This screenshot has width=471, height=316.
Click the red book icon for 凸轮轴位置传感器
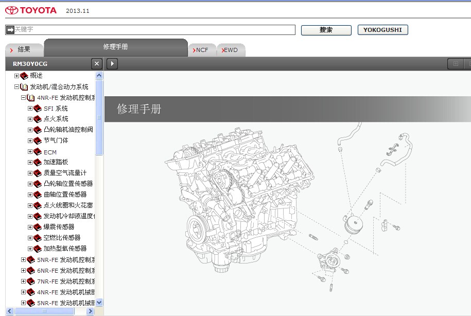click(37, 184)
